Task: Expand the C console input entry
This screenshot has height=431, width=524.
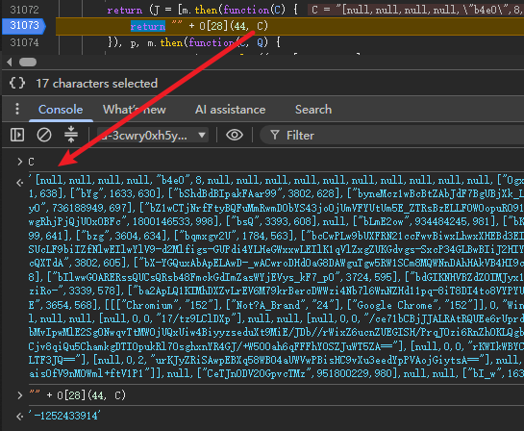Action: coord(20,162)
